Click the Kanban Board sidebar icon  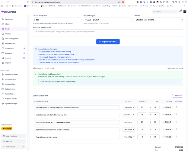click(2, 43)
